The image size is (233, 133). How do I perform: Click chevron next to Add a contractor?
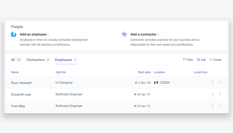158,35
